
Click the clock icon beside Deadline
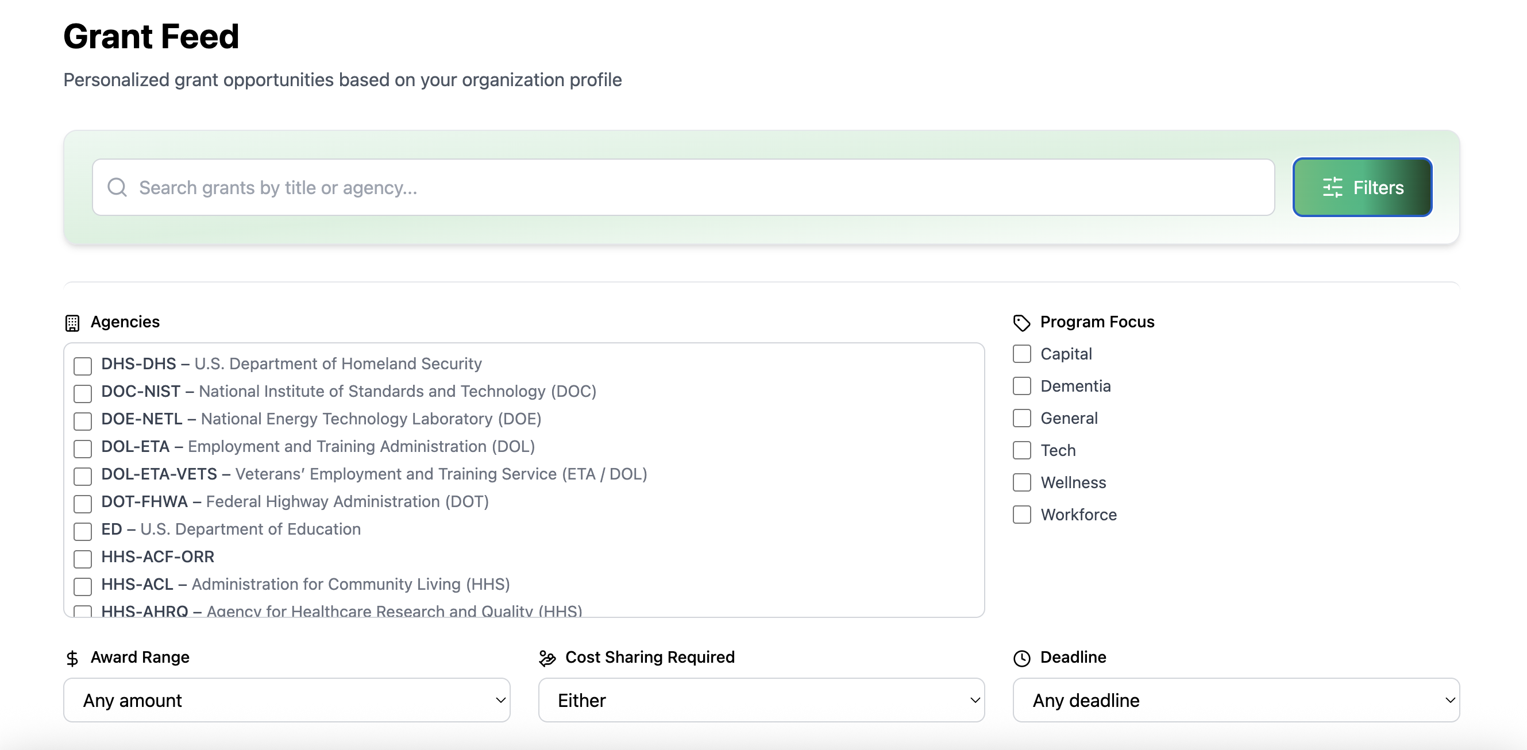coord(1021,658)
